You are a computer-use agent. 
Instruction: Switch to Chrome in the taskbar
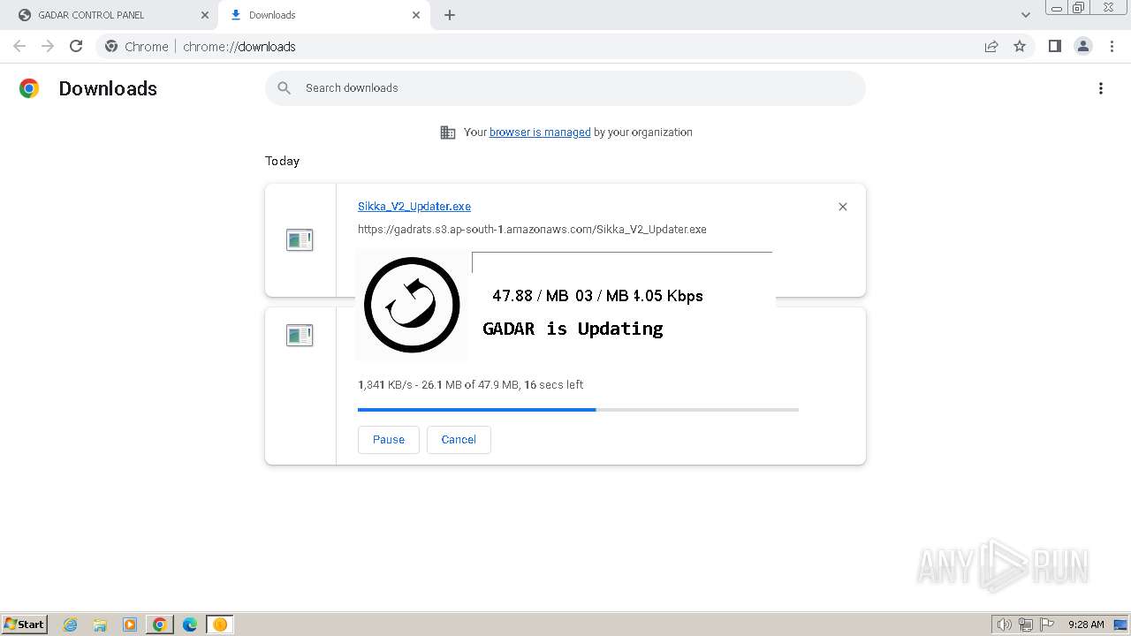click(160, 625)
